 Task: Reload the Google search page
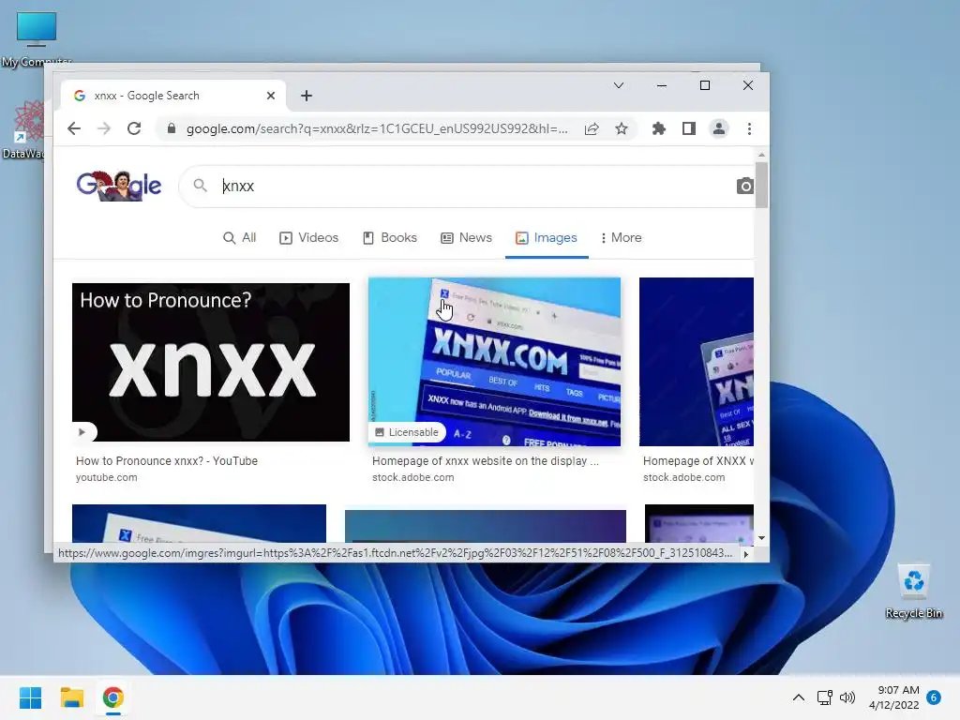pos(134,128)
